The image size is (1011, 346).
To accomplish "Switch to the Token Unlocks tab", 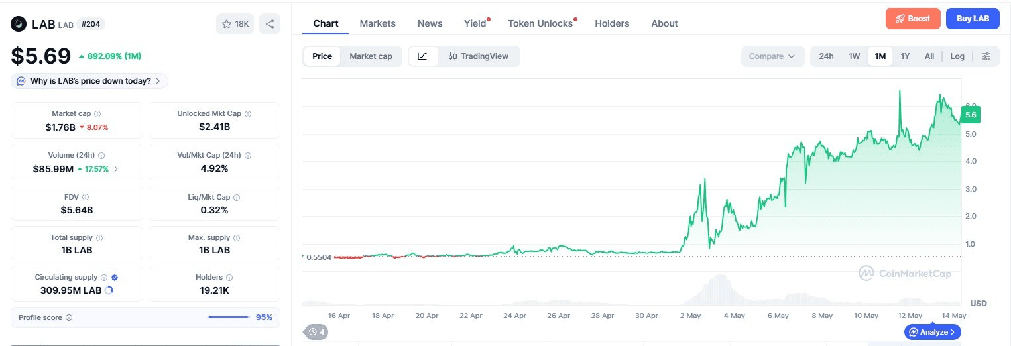I will pyautogui.click(x=541, y=23).
